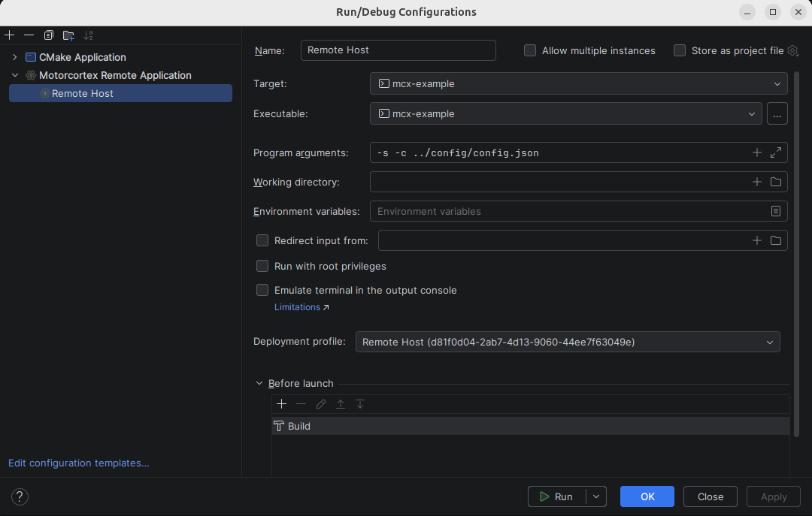The image size is (812, 516).
Task: Expand CMake Application tree node
Action: (x=15, y=57)
